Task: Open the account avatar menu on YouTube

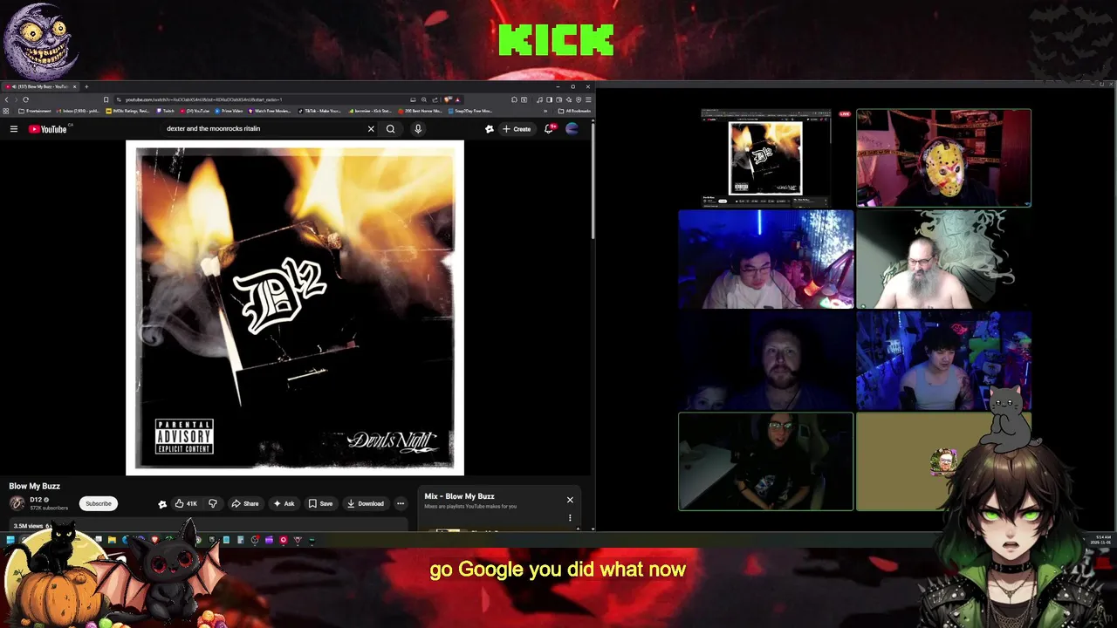Action: [572, 129]
